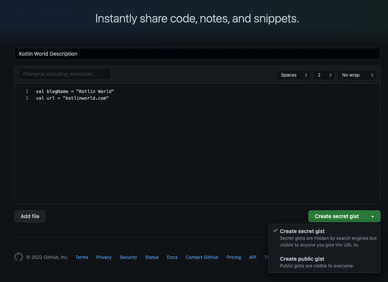Open the Terms footer link

(81, 257)
